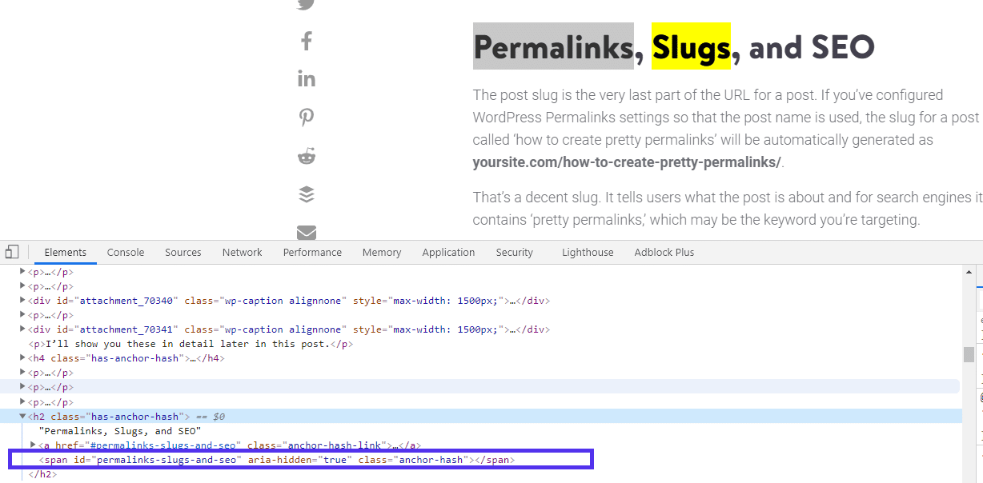
Task: Toggle the DevTools device toolbar icon
Action: coord(12,252)
